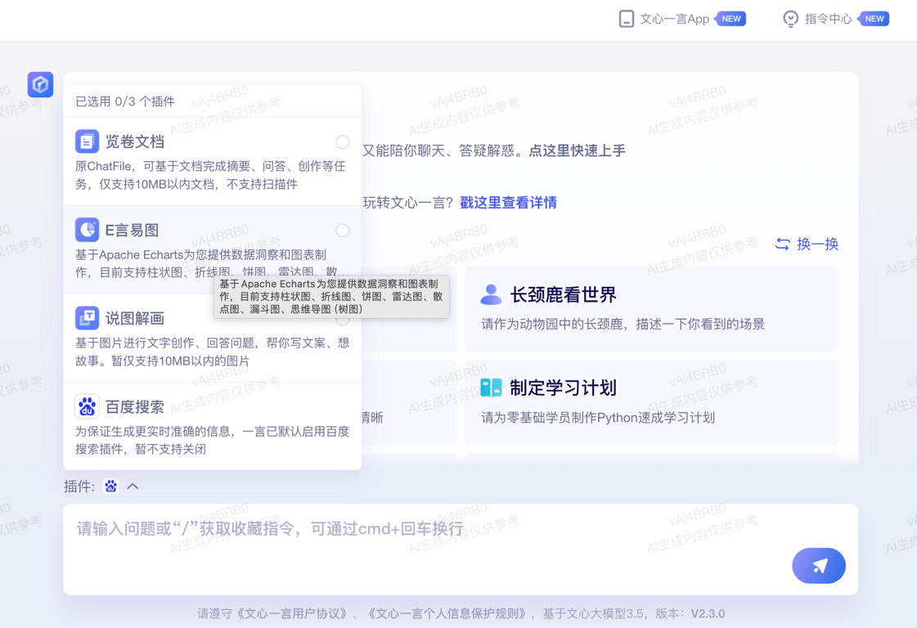Open 《文心一言用户协议》 link
917x628 pixels.
click(x=292, y=613)
